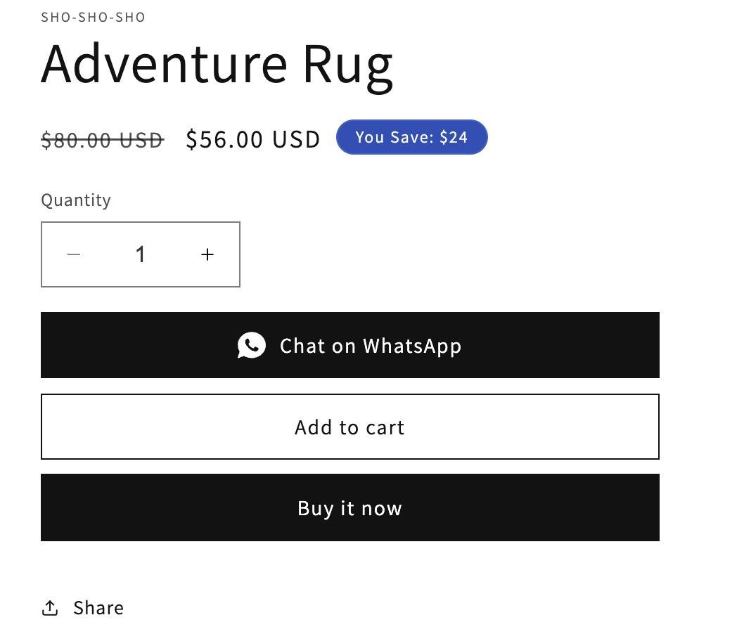The image size is (744, 634).
Task: Open the Share link text
Action: tap(98, 608)
